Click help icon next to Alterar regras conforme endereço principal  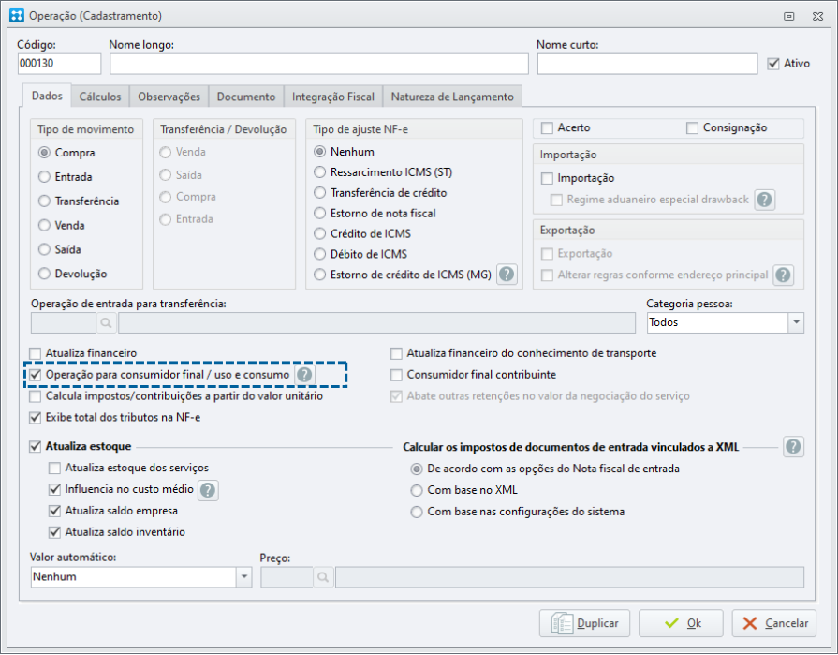click(783, 275)
